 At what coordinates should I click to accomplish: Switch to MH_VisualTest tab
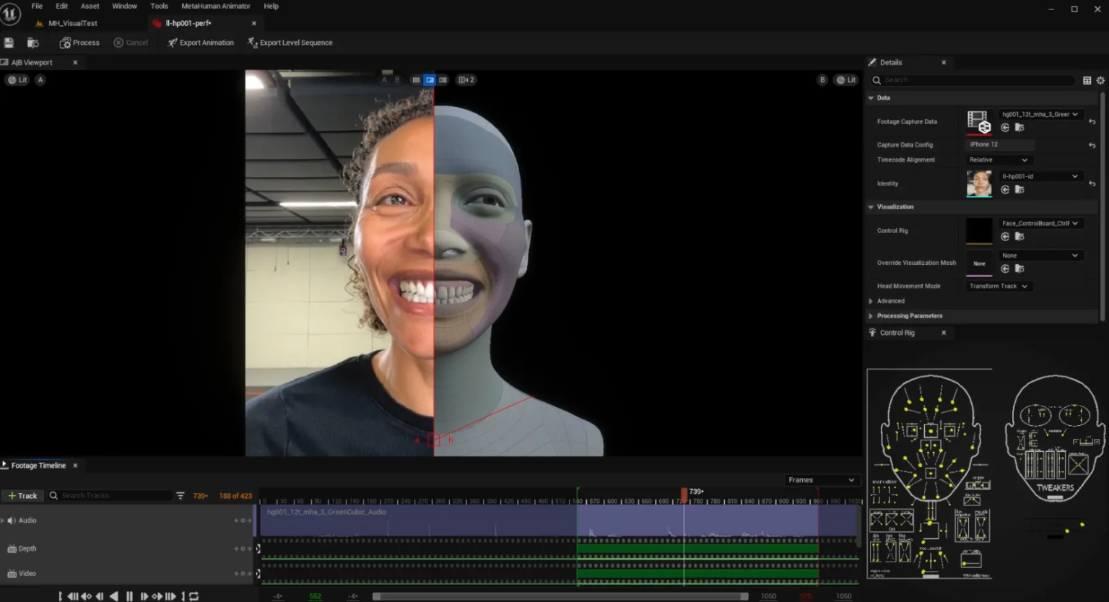tap(72, 23)
